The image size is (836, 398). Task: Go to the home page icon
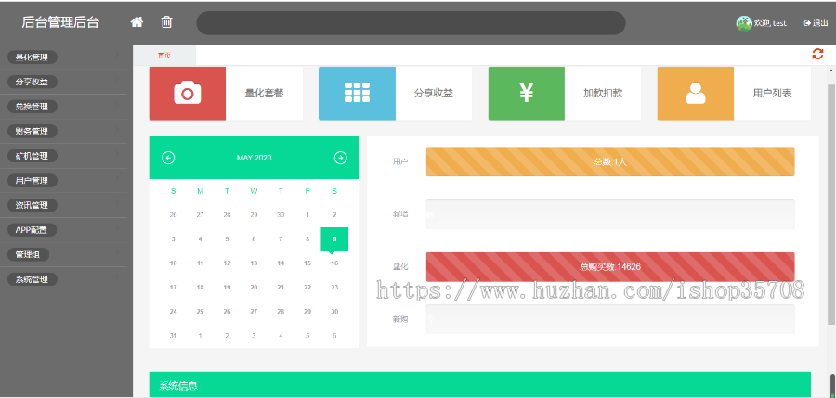[x=137, y=22]
